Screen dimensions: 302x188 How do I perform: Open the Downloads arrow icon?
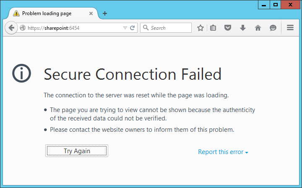point(243,28)
